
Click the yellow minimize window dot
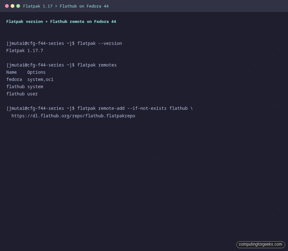[13, 6]
